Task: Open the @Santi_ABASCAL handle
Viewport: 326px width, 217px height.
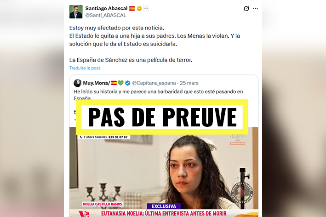Action: point(106,15)
